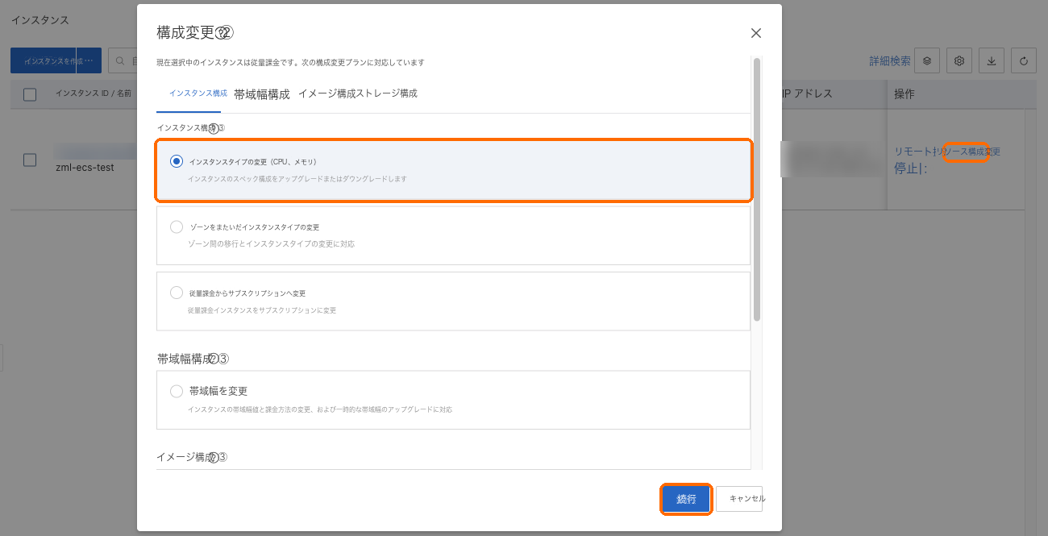1048x536 pixels.
Task: Close the 構成変更 dialog with X
Action: tap(756, 33)
